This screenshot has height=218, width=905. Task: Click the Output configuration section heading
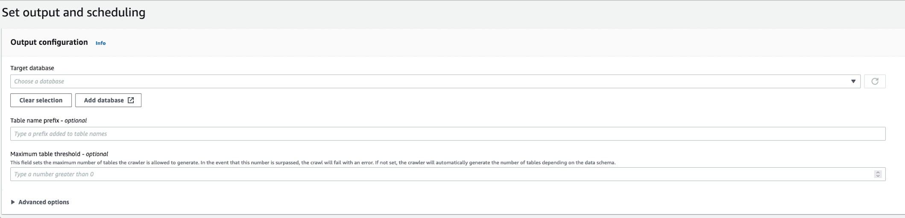49,42
